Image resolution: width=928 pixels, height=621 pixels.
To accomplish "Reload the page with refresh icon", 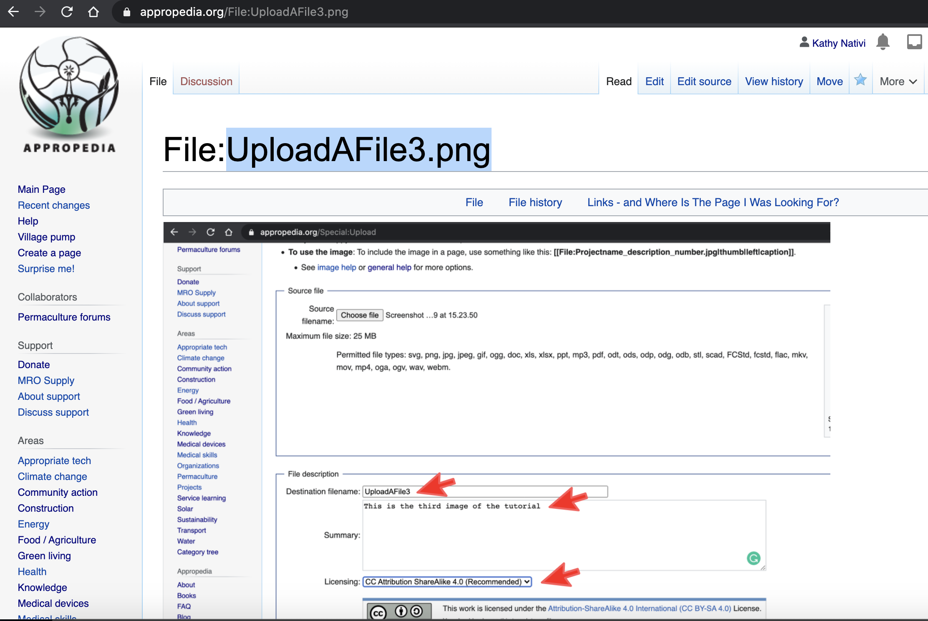I will (x=67, y=12).
